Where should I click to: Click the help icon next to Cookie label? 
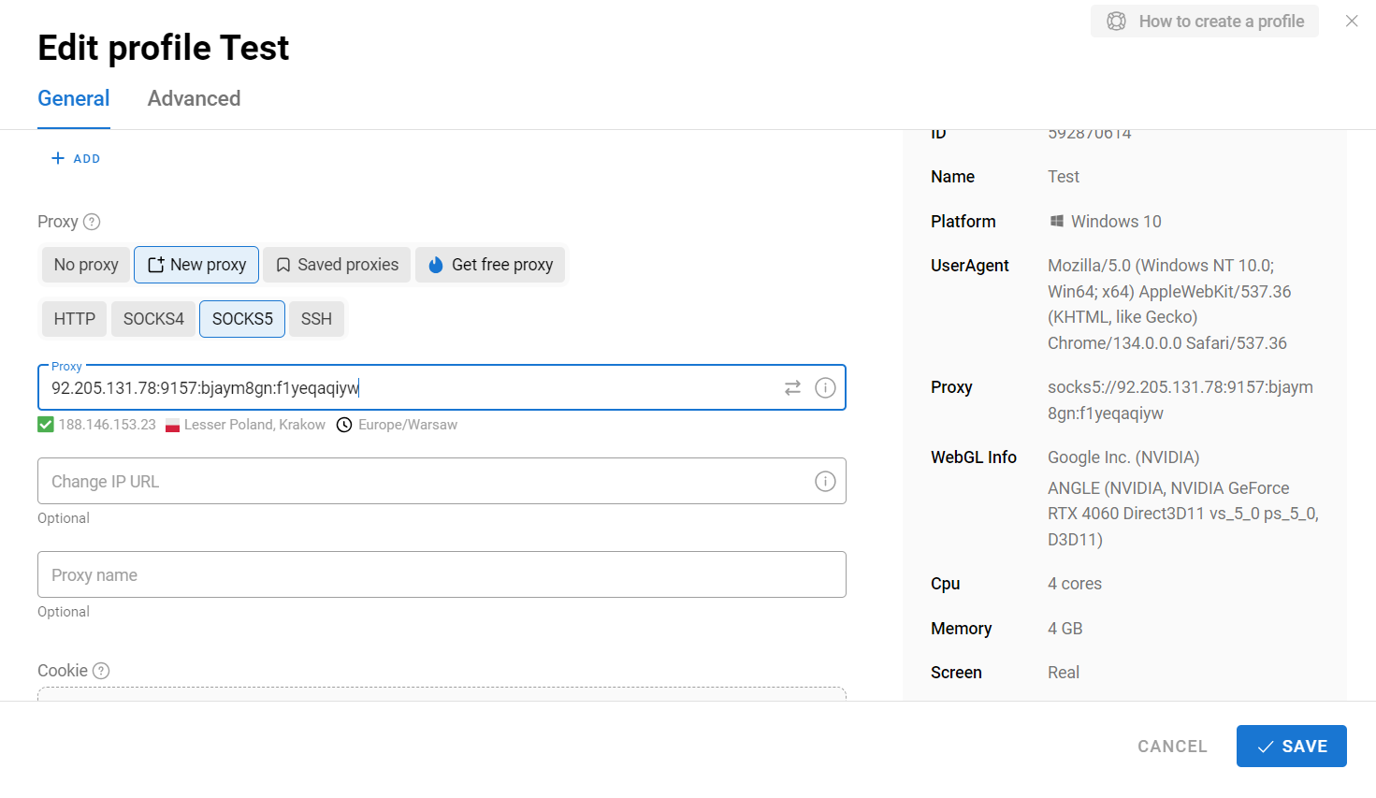coord(101,671)
